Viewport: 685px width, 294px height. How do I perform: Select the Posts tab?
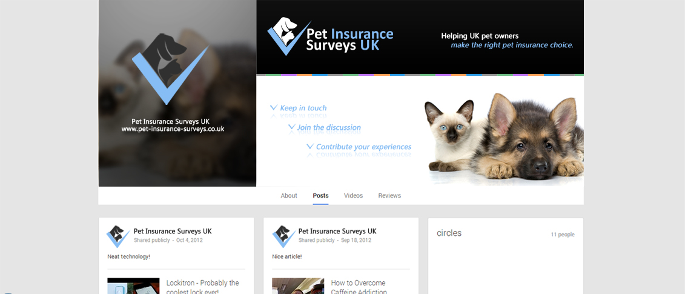[320, 196]
